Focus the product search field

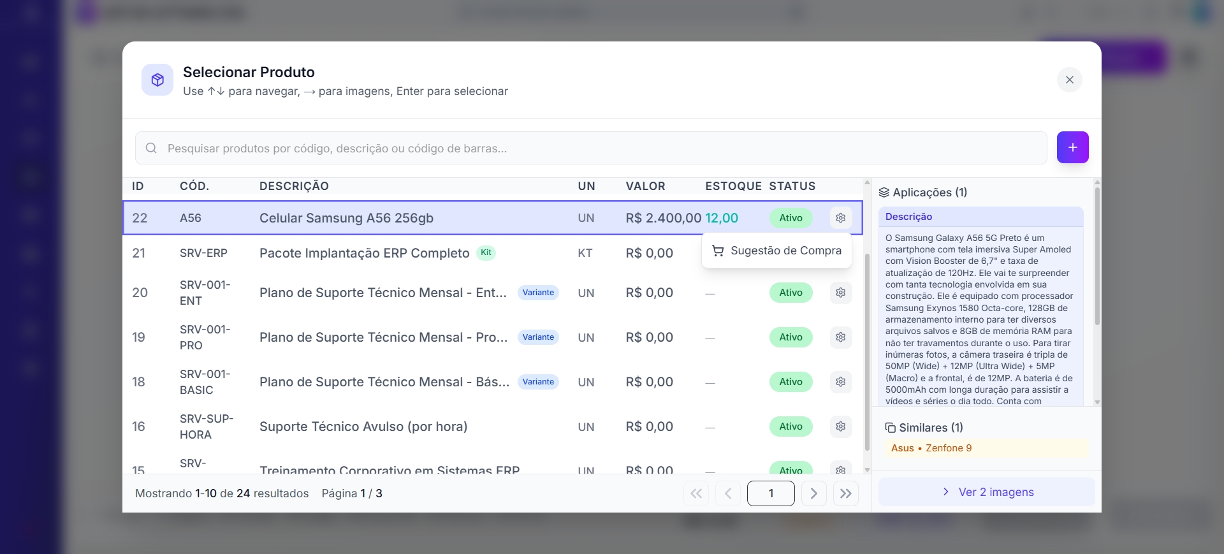[x=590, y=149]
